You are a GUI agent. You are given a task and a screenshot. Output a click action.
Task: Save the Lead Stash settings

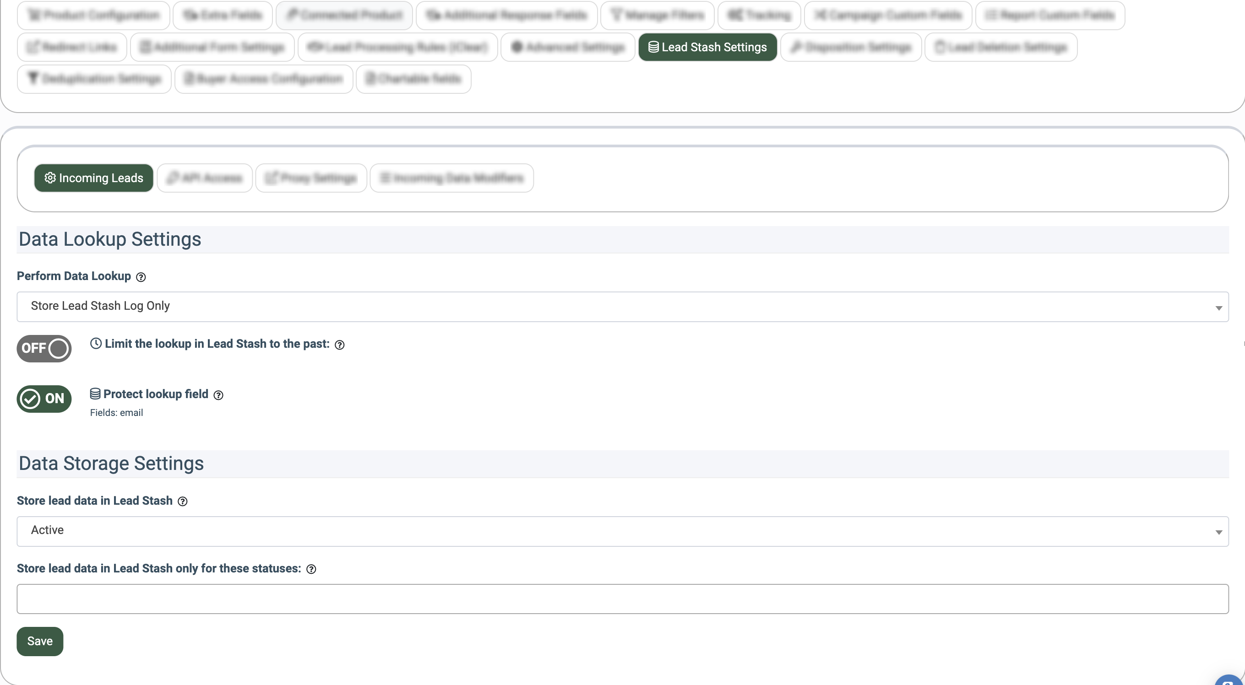pos(40,641)
